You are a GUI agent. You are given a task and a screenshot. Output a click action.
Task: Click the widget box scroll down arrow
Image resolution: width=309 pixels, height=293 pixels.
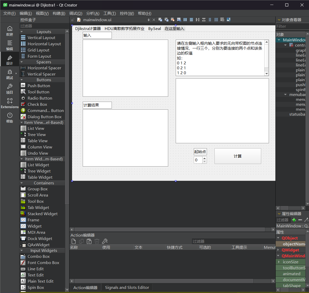67,290
